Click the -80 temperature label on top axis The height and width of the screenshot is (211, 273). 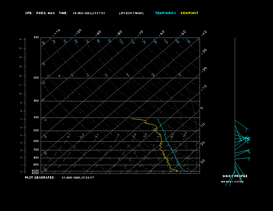pyautogui.click(x=119, y=33)
